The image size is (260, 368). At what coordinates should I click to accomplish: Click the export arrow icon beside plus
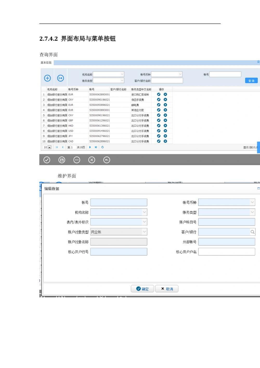pyautogui.click(x=60, y=78)
